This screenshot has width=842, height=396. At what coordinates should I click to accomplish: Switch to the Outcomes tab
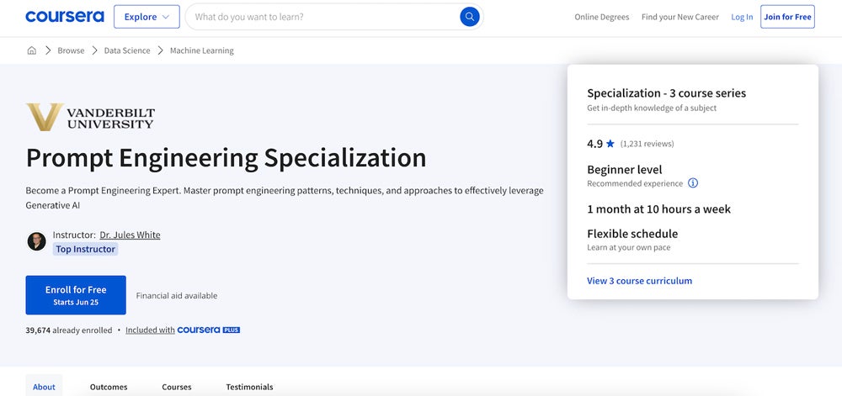click(109, 387)
